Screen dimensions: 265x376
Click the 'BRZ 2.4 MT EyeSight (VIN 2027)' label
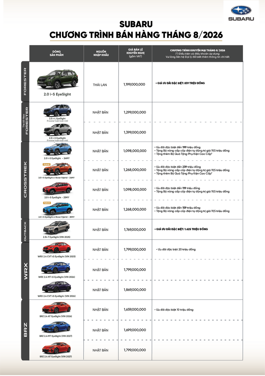(x=56, y=336)
